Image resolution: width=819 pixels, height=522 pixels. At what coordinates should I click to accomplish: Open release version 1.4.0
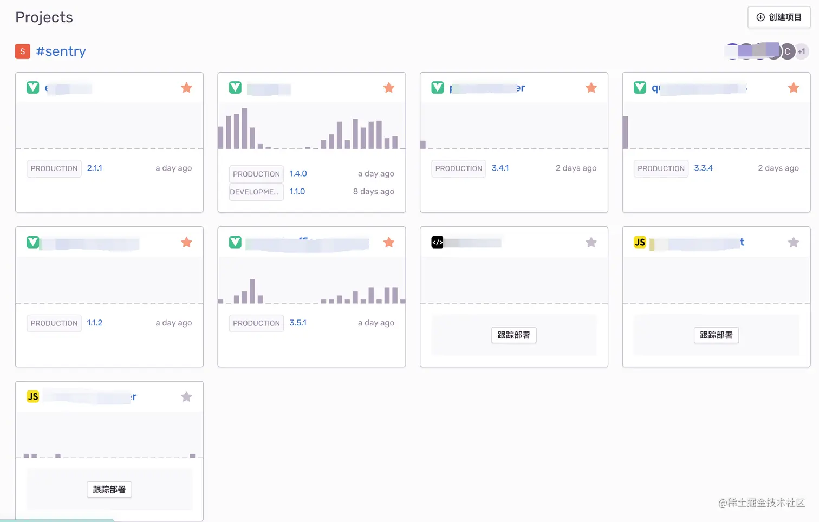point(298,174)
